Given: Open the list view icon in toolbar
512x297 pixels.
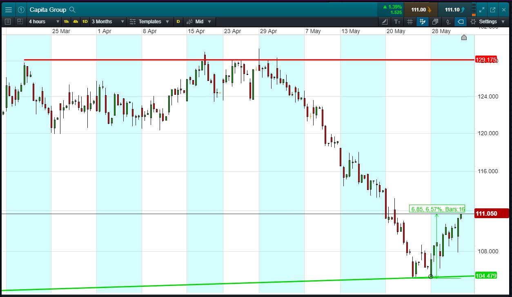Looking at the screenshot, I should 8,21.
